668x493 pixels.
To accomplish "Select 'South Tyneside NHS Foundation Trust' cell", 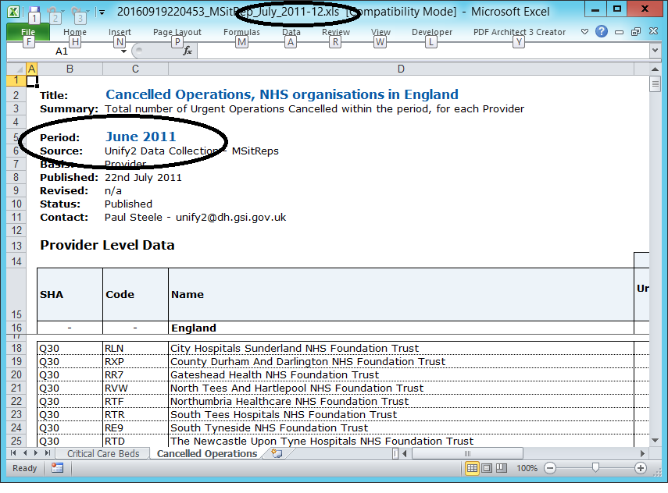I will [401, 427].
